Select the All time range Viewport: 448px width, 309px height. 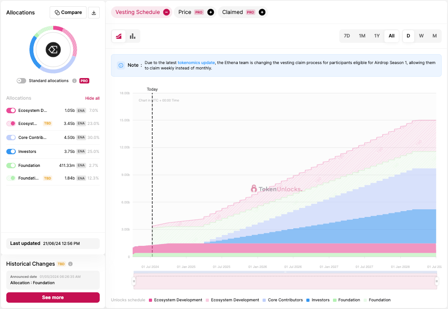click(x=392, y=36)
